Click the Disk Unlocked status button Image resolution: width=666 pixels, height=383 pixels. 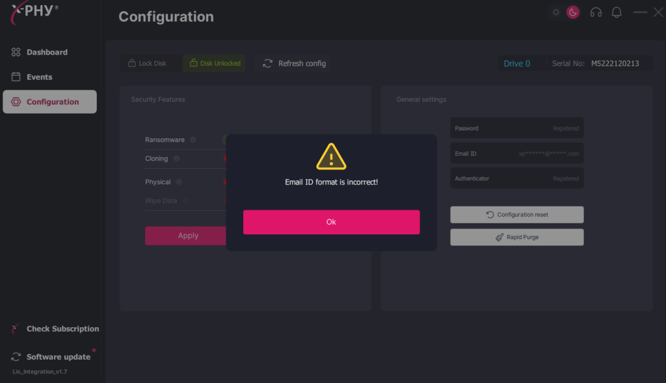coord(215,63)
